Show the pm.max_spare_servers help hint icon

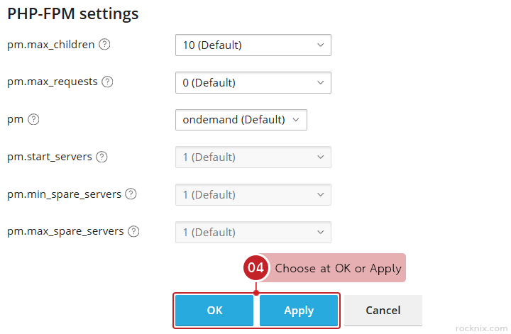point(133,232)
